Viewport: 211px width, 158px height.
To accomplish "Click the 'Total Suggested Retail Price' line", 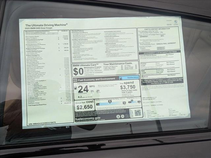I will coord(37,105).
